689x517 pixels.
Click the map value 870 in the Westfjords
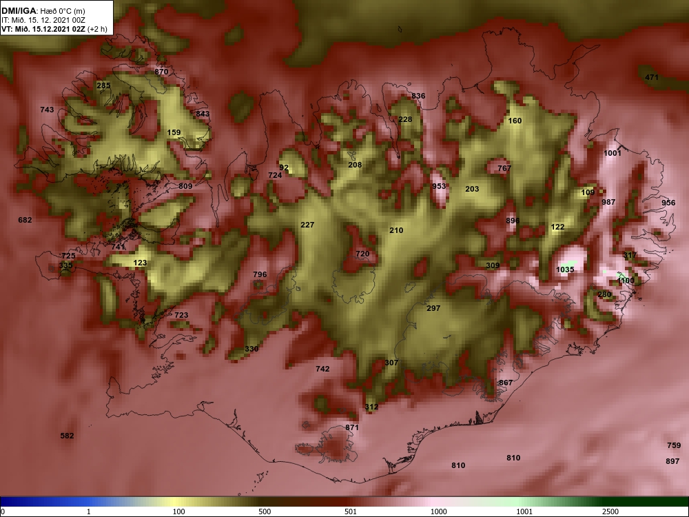[161, 72]
